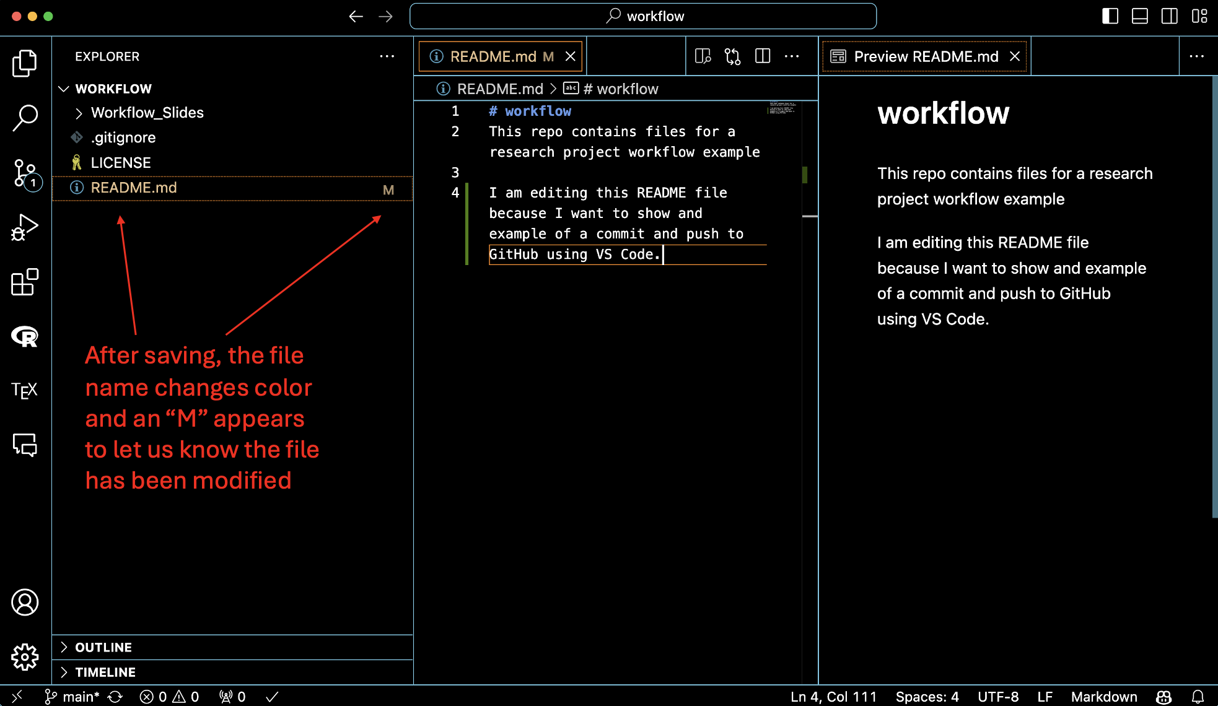
Task: Toggle secondary side bar visibility
Action: 1170,16
